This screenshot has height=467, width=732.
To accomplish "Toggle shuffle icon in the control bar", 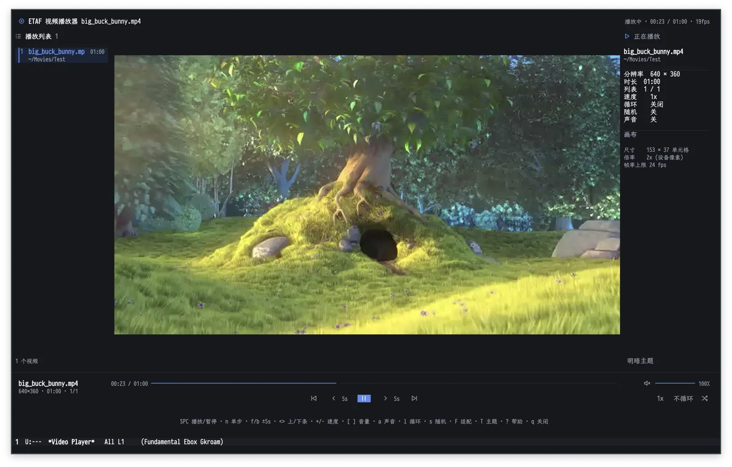I will [x=705, y=398].
